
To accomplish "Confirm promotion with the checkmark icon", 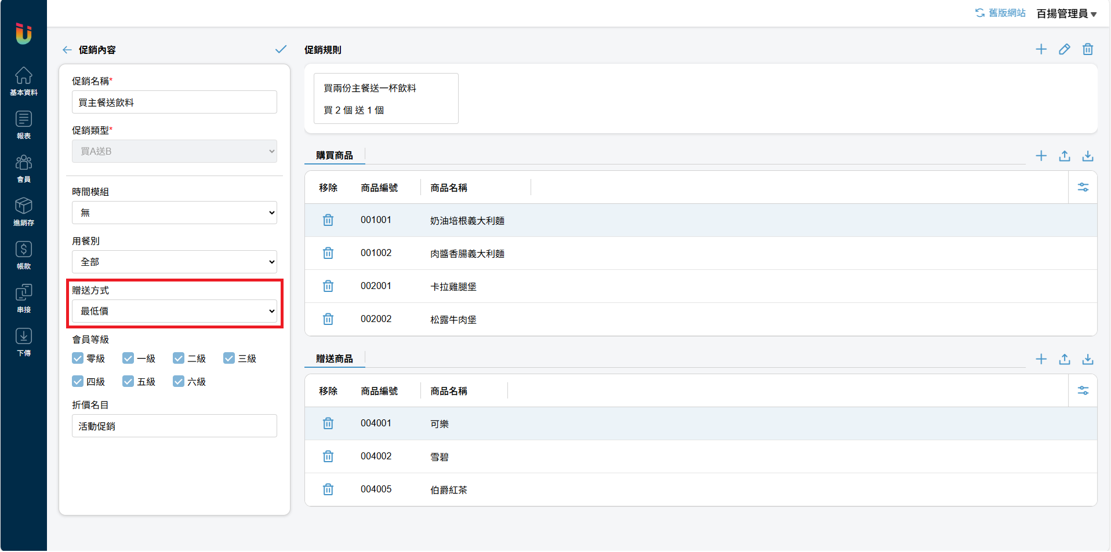I will point(281,49).
